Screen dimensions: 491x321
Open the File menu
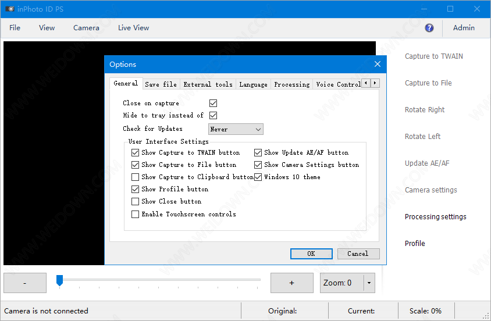tap(15, 28)
